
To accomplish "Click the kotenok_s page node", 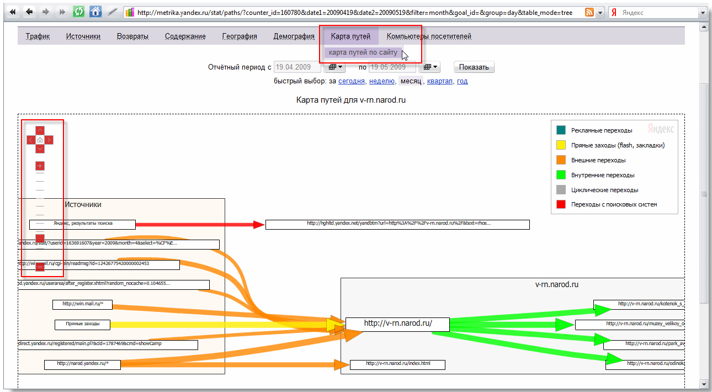I will pyautogui.click(x=639, y=305).
